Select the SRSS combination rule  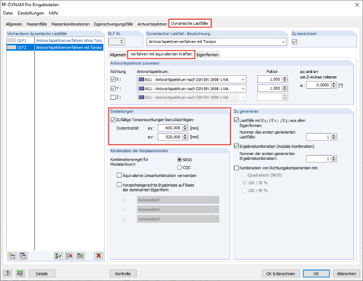click(180, 160)
